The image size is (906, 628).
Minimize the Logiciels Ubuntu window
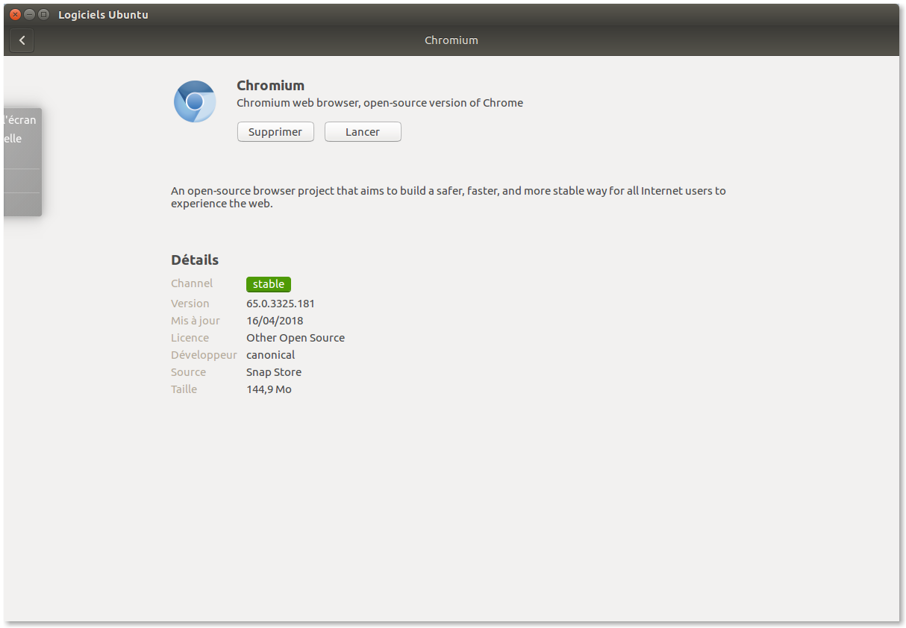tap(29, 14)
